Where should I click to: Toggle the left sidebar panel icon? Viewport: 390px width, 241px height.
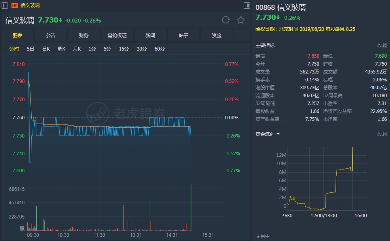click(x=5, y=5)
